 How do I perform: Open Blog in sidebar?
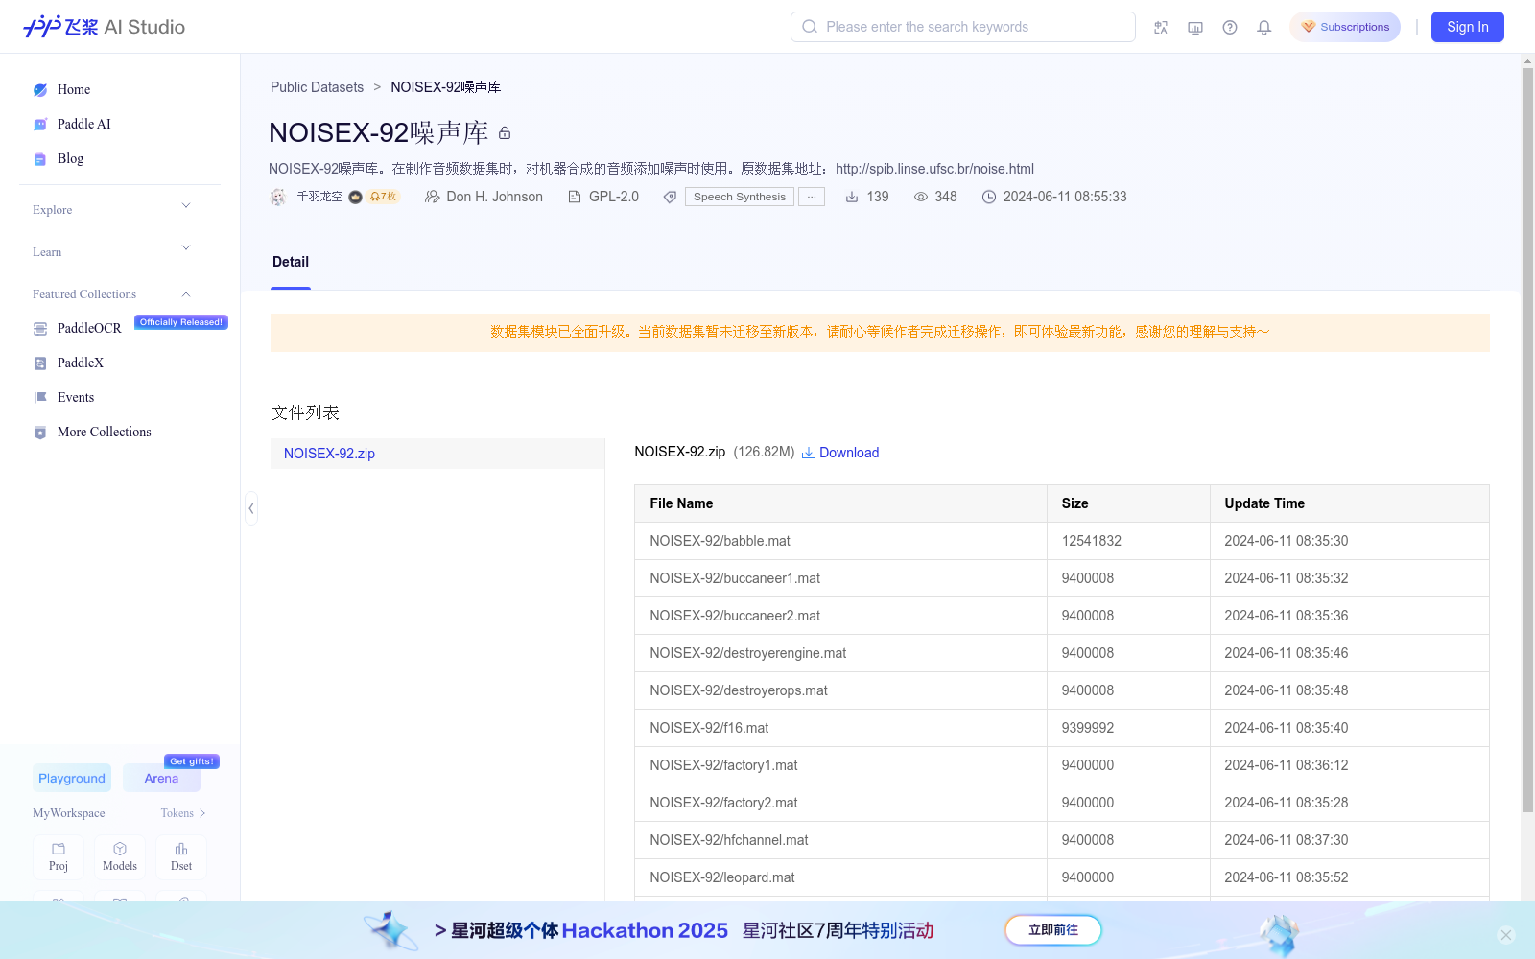click(70, 158)
